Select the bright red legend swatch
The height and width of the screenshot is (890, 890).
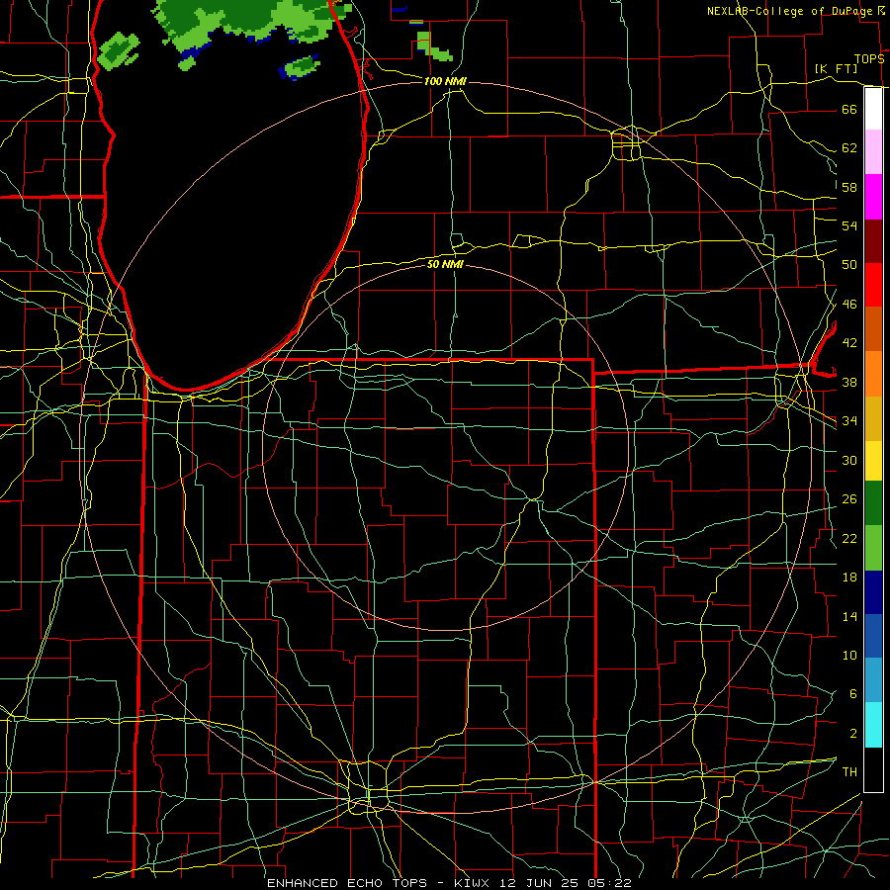873,285
